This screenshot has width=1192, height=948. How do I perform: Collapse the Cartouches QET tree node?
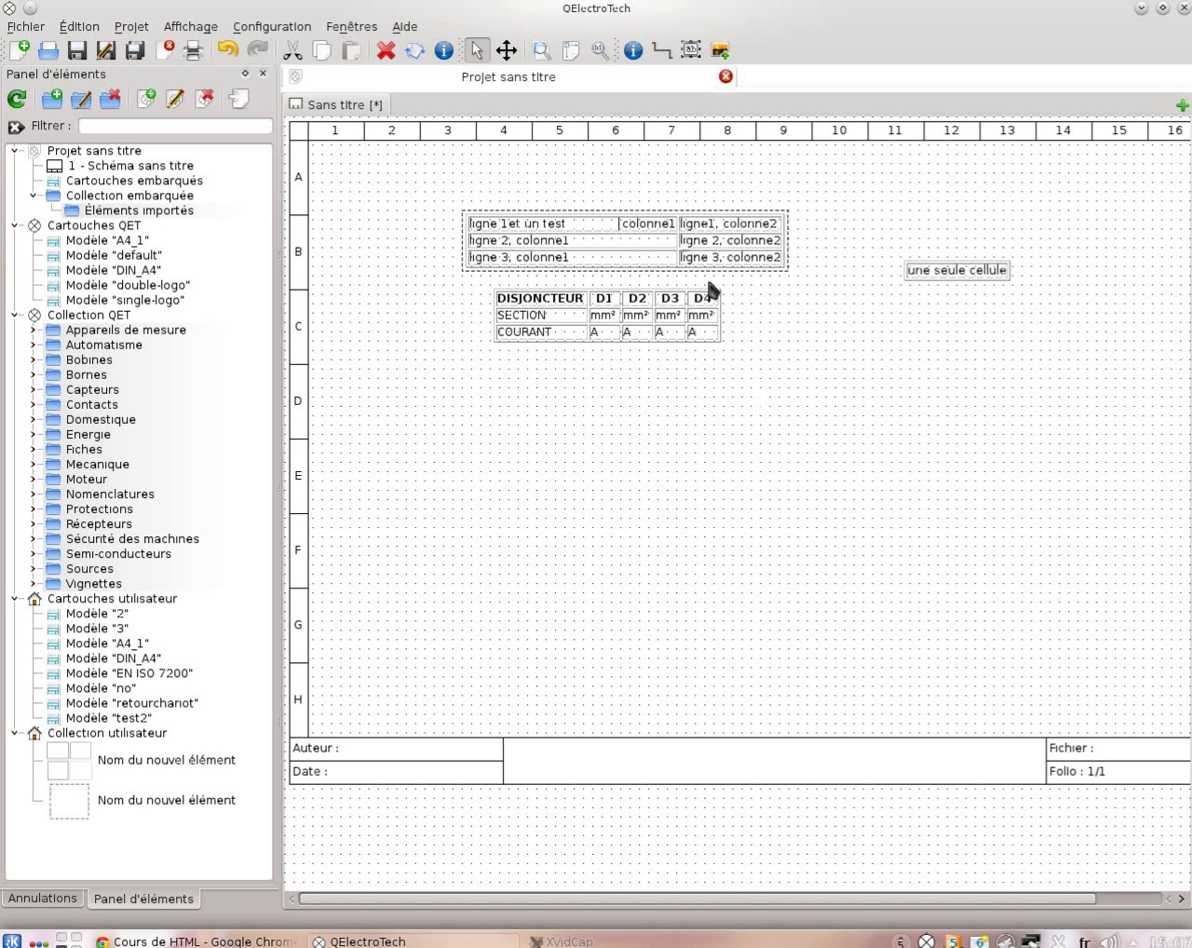coord(15,225)
